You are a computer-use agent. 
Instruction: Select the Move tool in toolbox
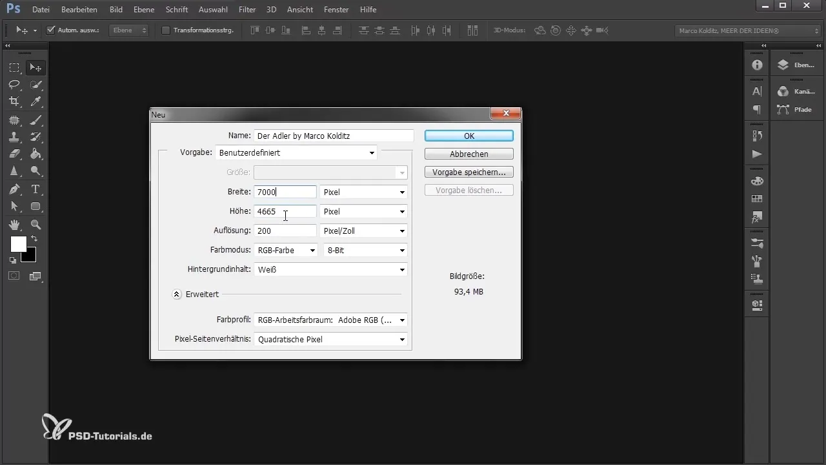click(35, 67)
